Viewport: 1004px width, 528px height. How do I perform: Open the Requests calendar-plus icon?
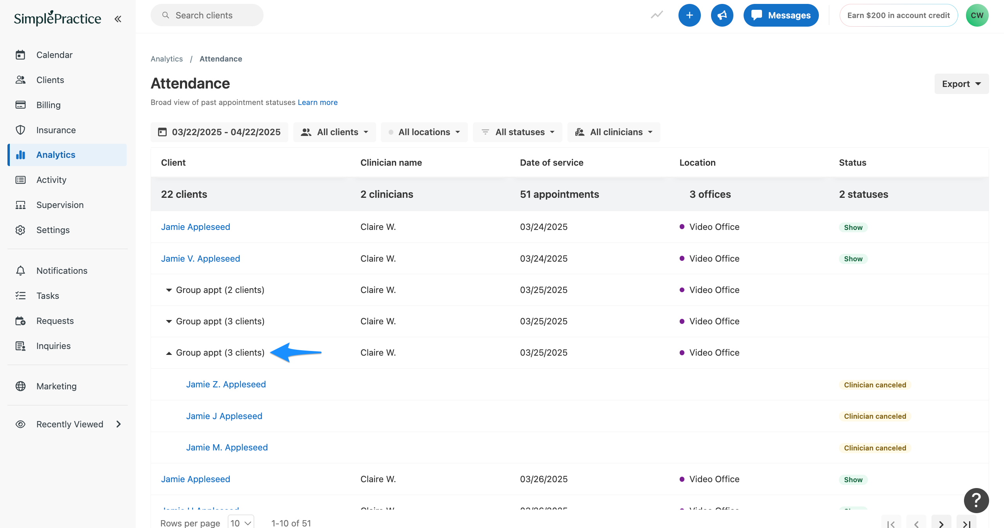coord(20,321)
